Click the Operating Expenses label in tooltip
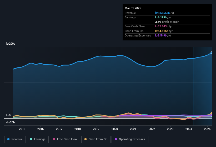216x147 pixels. pyautogui.click(x=138, y=35)
